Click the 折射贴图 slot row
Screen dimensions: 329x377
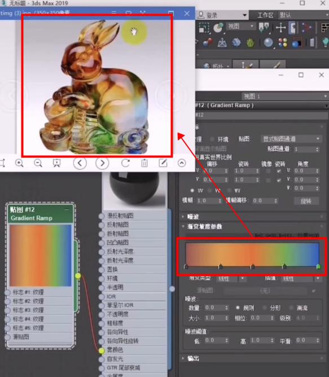[x=136, y=234]
